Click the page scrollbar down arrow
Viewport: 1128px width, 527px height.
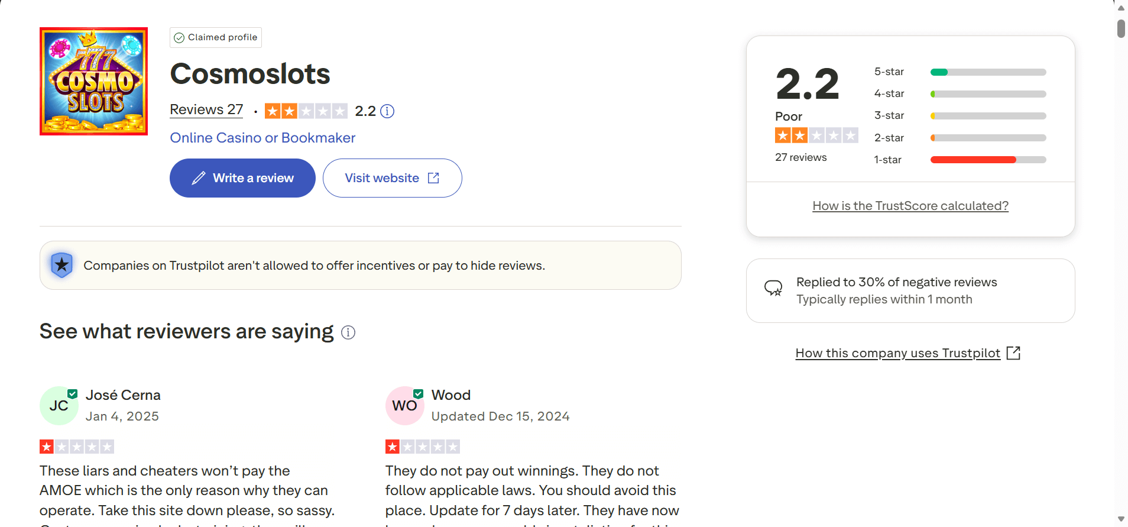[1121, 519]
